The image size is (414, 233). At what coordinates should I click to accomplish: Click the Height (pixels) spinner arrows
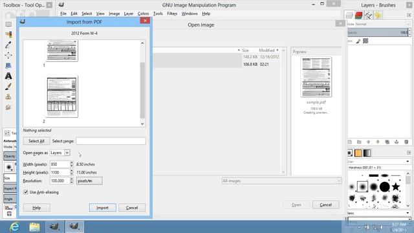tap(72, 172)
